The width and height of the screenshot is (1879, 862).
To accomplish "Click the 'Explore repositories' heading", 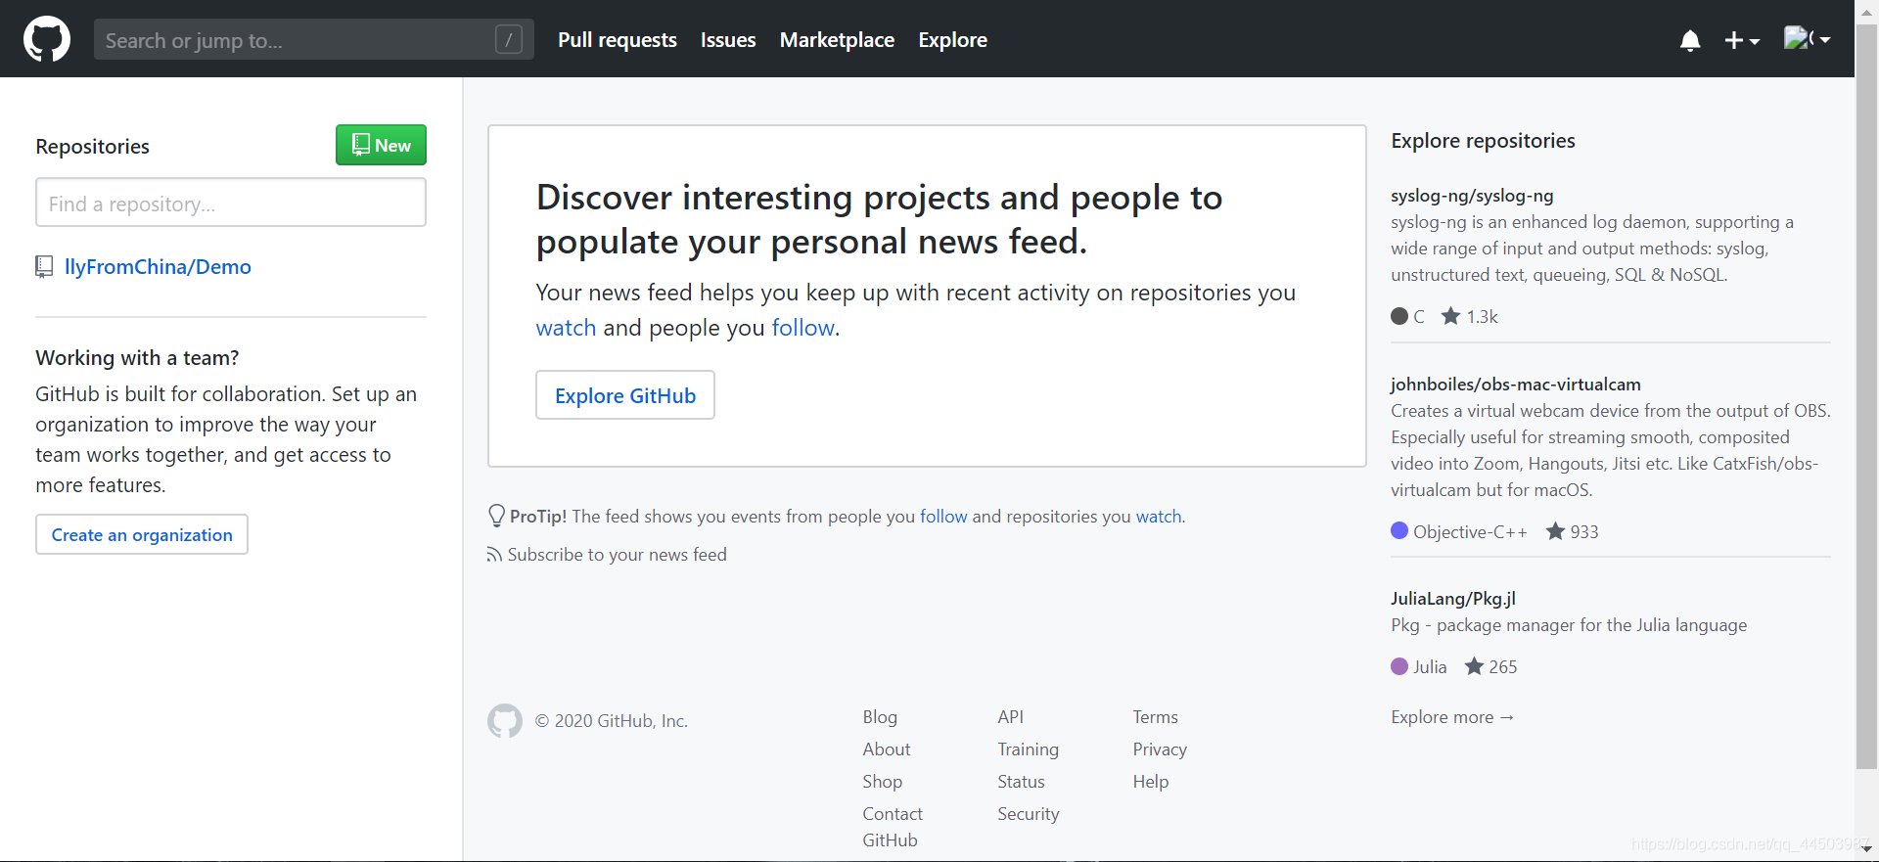I will (1483, 141).
